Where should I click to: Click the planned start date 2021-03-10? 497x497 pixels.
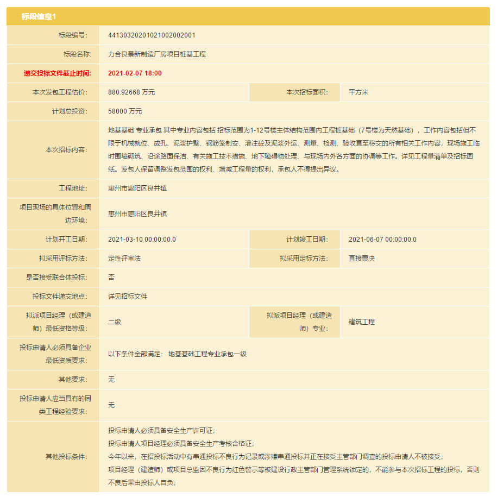tap(142, 240)
